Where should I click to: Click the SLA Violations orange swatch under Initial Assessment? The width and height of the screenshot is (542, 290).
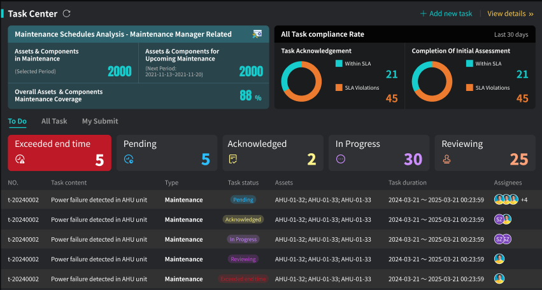click(469, 88)
